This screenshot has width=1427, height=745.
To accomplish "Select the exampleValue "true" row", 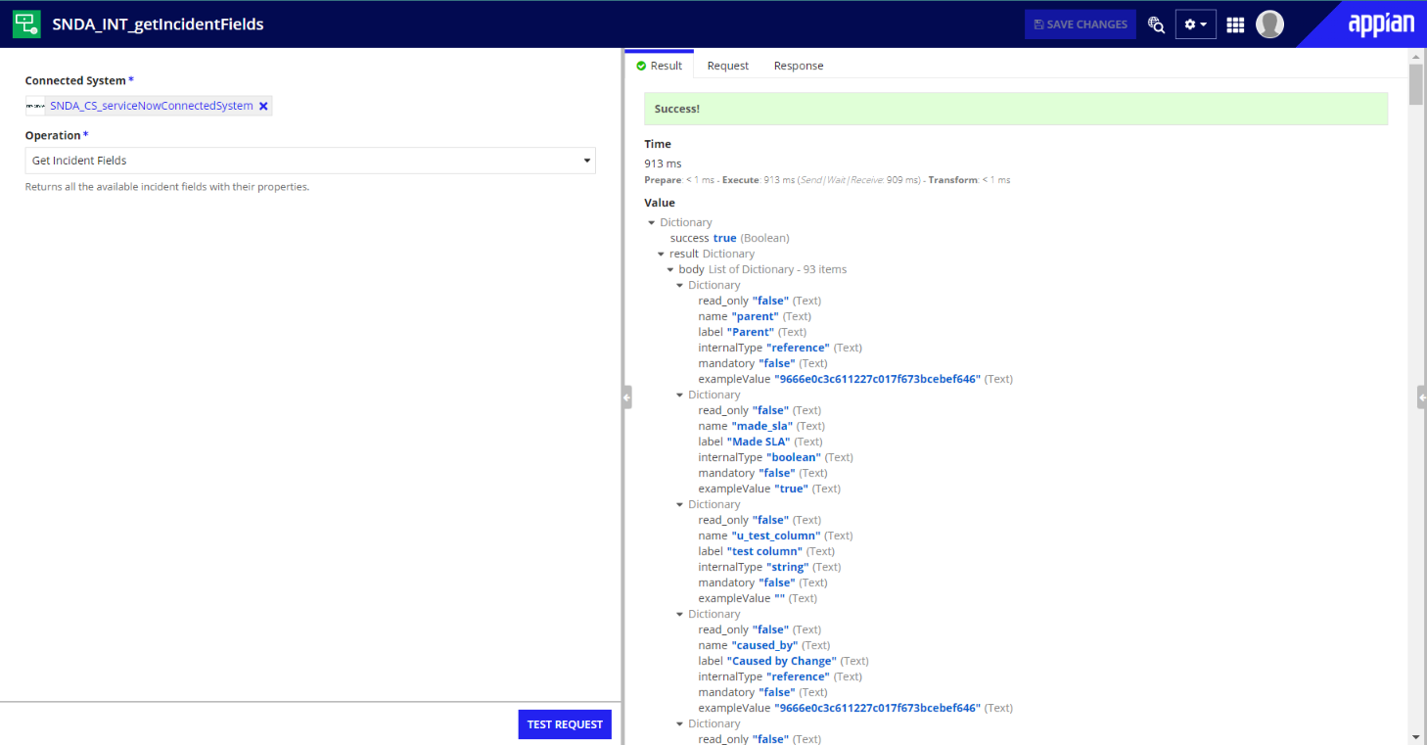I will click(769, 489).
